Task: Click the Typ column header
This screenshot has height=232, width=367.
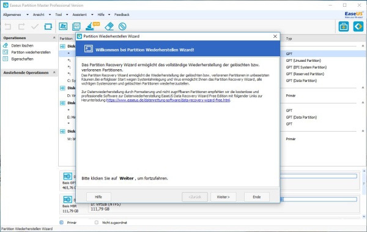Action: click(x=289, y=39)
